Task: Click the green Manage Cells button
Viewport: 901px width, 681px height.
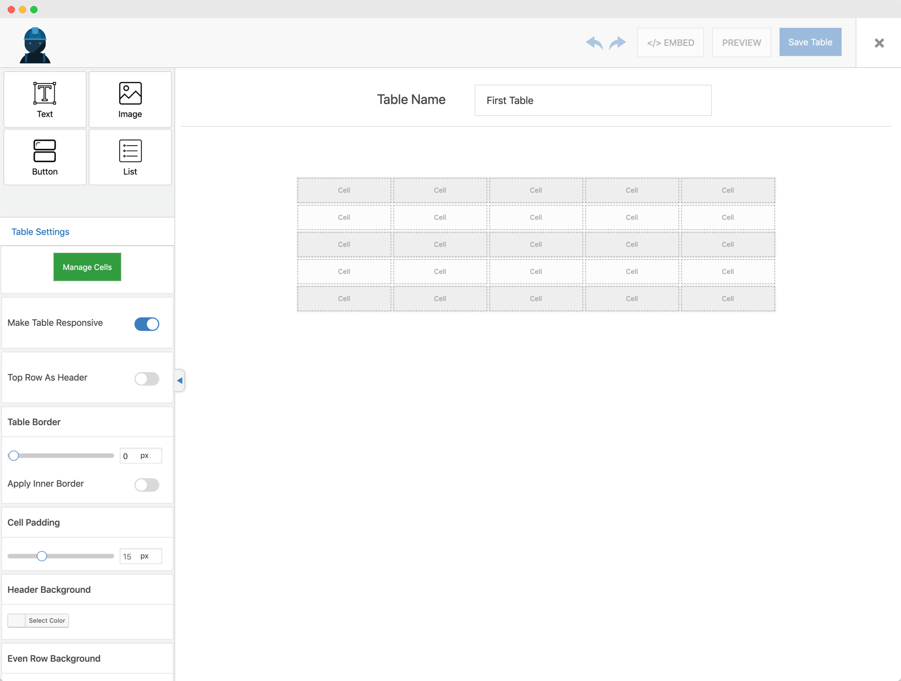Action: click(87, 267)
